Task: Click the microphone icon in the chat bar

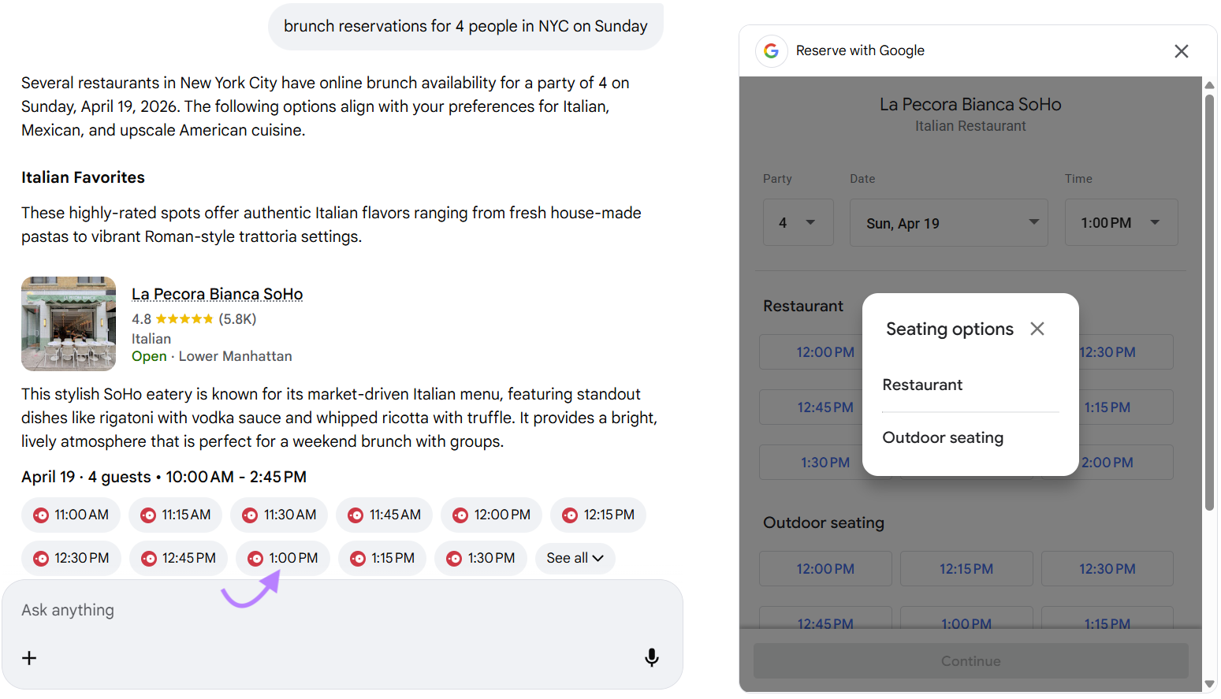Action: click(x=651, y=657)
